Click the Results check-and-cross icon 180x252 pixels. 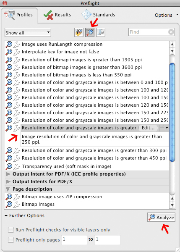tap(48, 15)
